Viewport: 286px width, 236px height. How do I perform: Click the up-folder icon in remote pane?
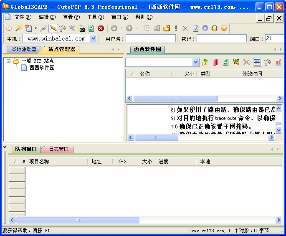205,62
